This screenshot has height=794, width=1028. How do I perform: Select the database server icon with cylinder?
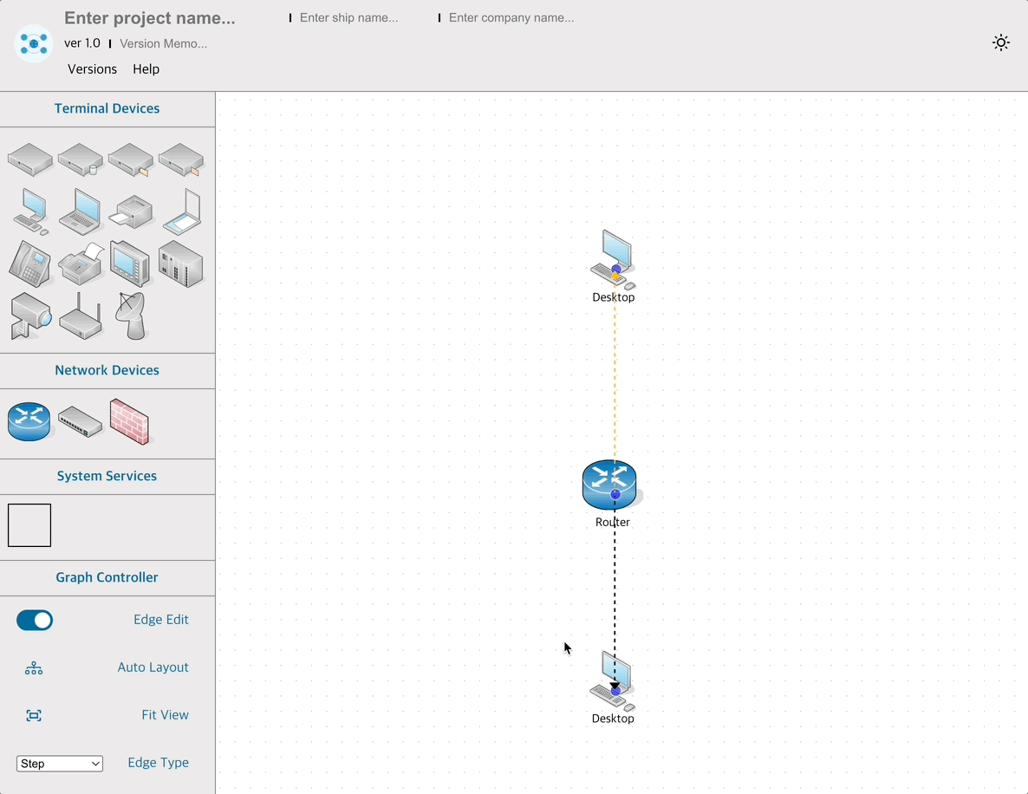(81, 159)
